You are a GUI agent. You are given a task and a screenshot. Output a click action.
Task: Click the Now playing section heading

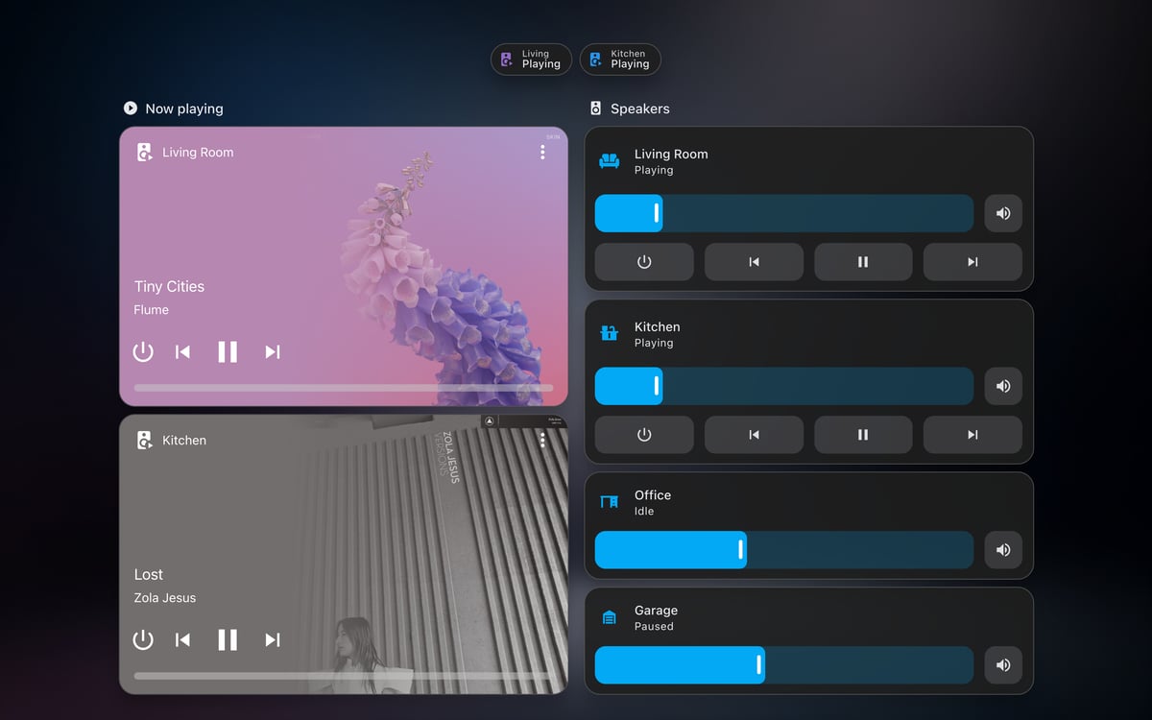click(x=184, y=108)
